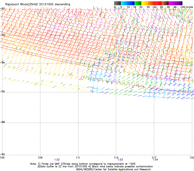
Task: Click the green 15-20 knots legend segment
Action: [138, 3]
